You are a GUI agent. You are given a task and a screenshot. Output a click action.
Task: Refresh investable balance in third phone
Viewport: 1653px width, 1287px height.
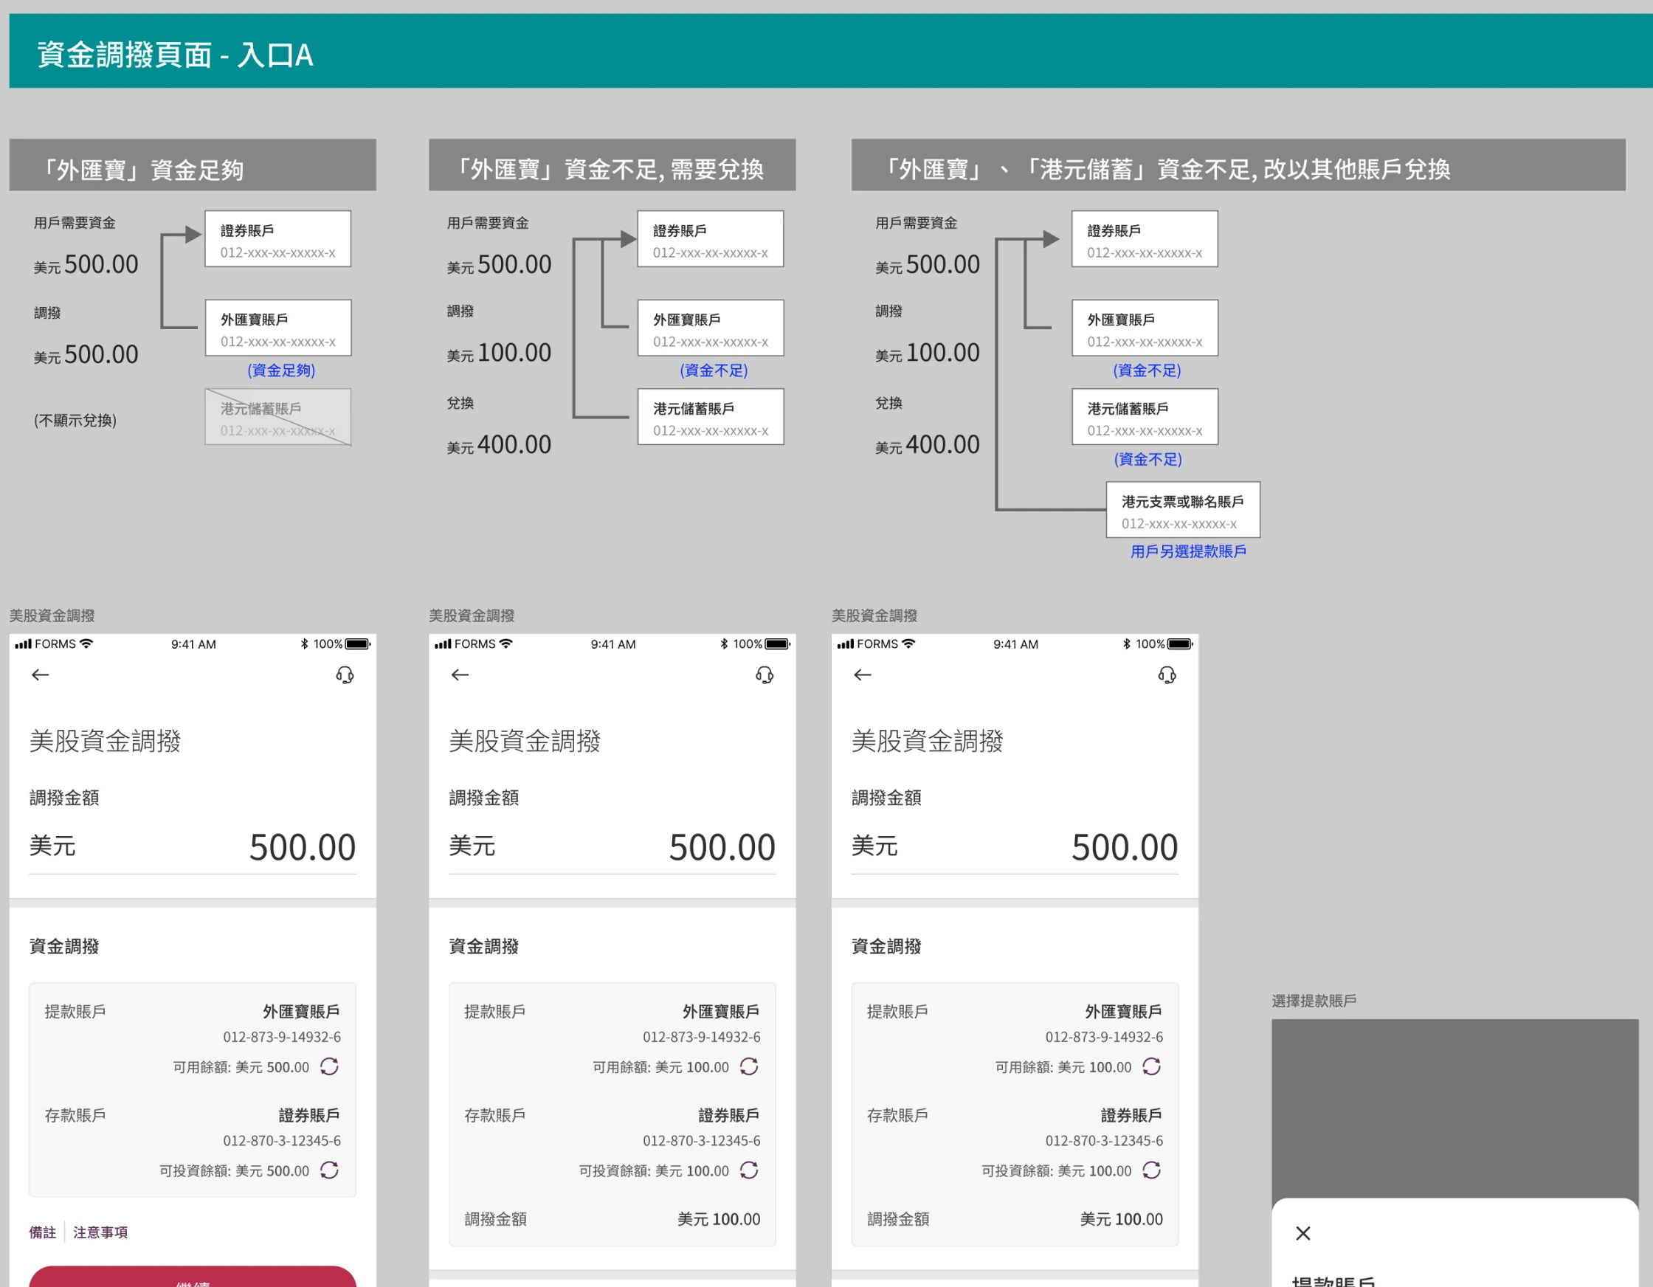point(1151,1170)
